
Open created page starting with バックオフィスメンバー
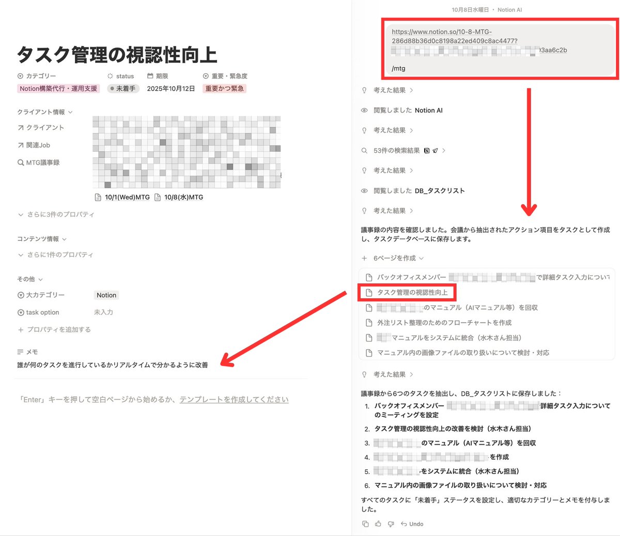(487, 277)
